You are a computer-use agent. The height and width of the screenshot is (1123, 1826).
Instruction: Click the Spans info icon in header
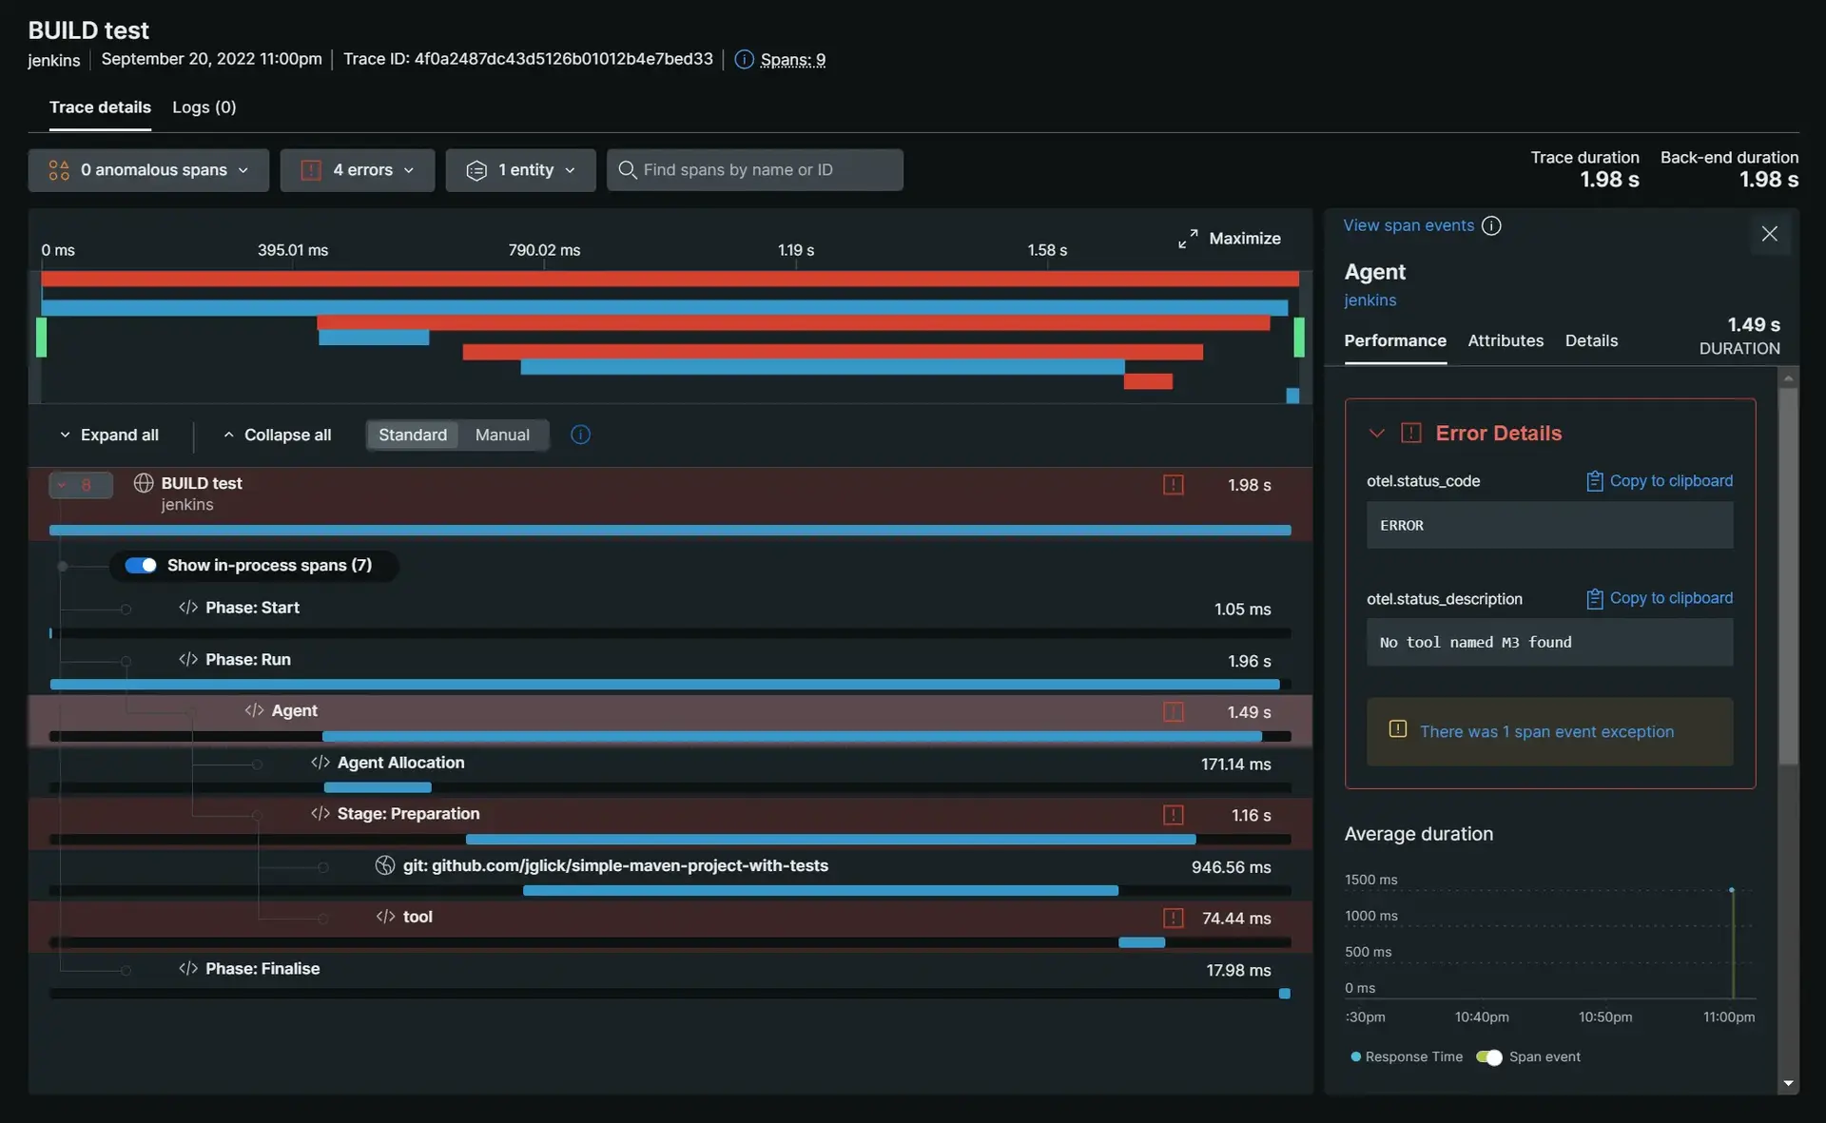pyautogui.click(x=744, y=59)
